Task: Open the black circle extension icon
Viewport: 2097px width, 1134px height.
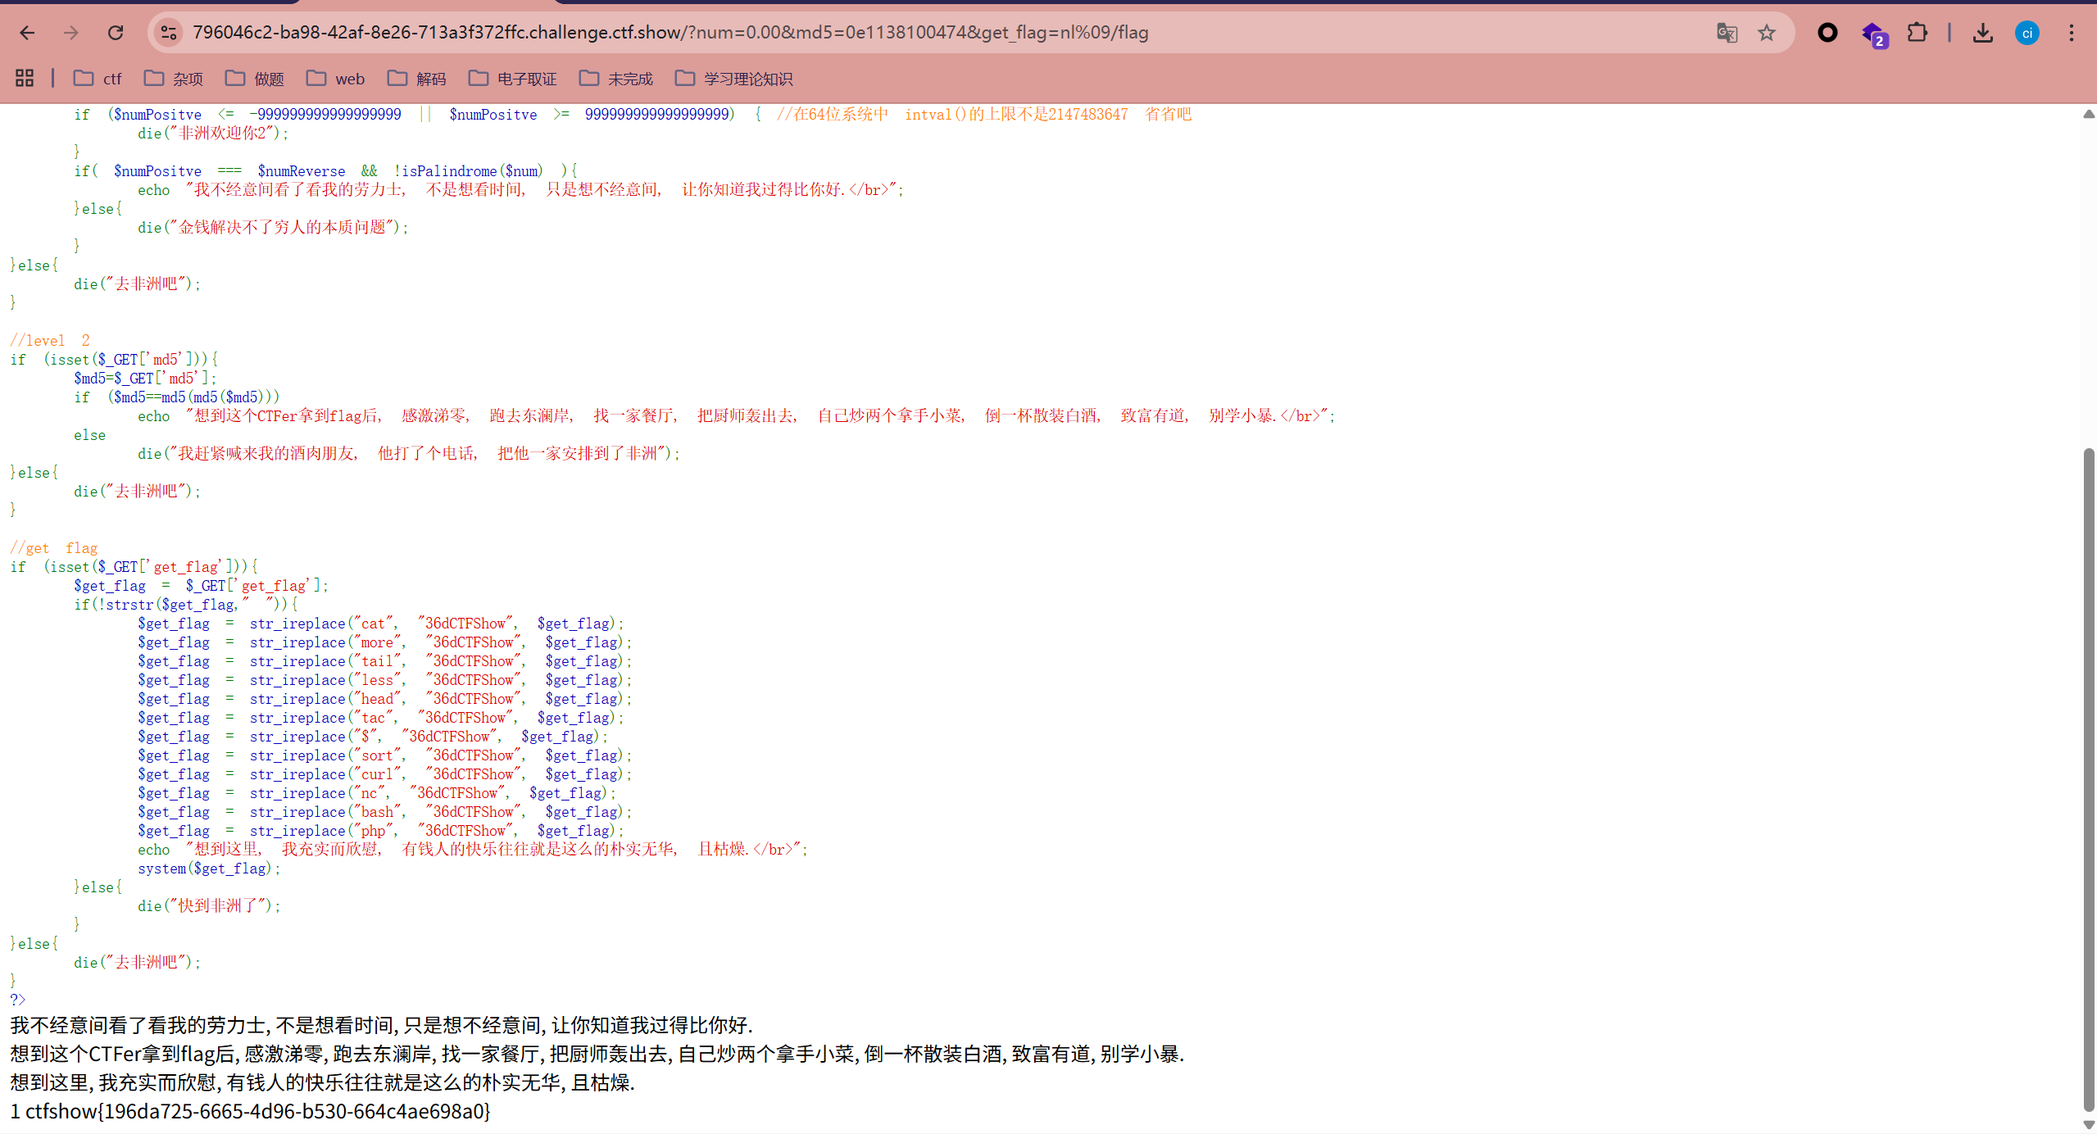Action: click(x=1827, y=33)
